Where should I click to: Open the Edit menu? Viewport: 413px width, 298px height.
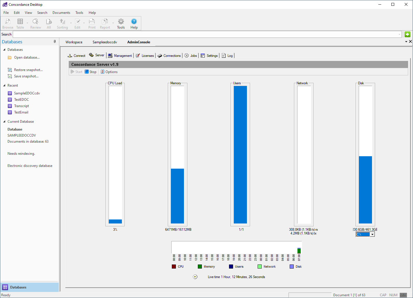click(x=17, y=13)
